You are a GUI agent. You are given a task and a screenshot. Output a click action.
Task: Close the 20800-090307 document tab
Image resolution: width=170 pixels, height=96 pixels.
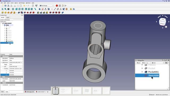[48, 92]
